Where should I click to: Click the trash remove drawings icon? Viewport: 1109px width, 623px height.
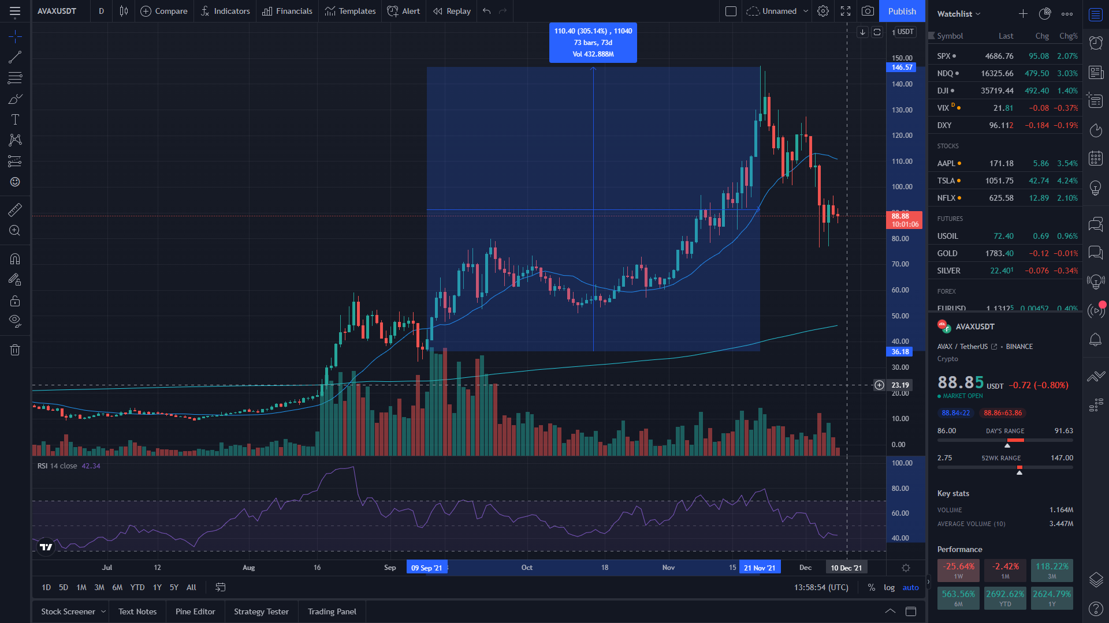click(15, 350)
